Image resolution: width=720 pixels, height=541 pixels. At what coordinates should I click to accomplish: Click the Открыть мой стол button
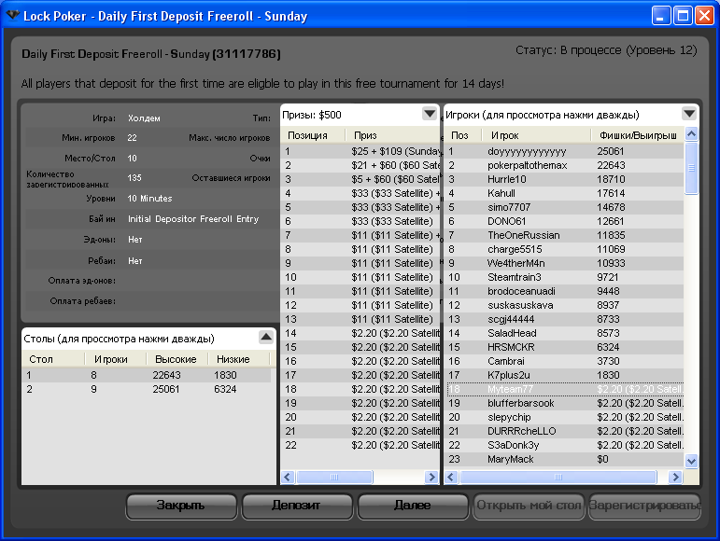(528, 506)
